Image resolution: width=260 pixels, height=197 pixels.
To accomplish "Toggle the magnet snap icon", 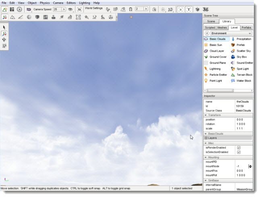I will (x=131, y=9).
